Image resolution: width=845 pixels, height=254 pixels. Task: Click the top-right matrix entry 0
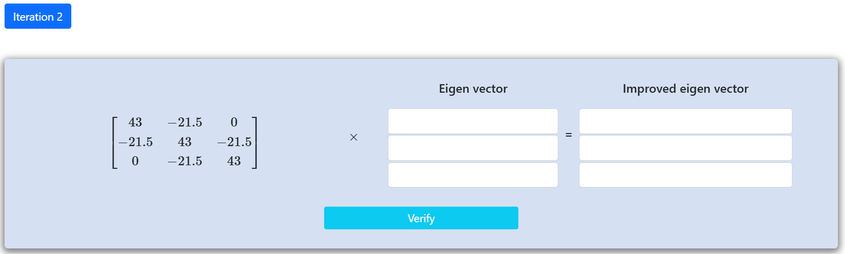[234, 122]
